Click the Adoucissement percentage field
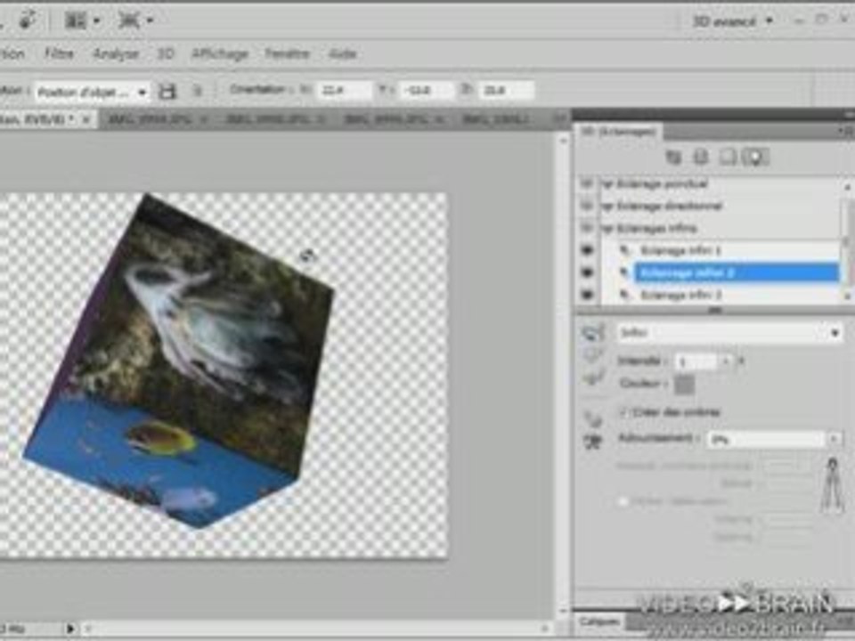This screenshot has width=855, height=641. [766, 440]
